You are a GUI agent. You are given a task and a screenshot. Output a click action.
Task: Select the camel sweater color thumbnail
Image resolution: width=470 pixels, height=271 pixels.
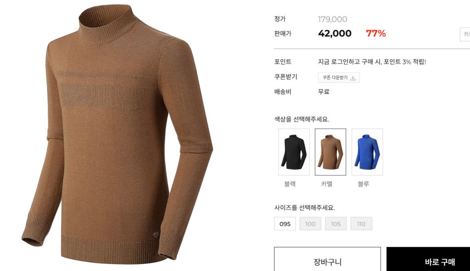[330, 152]
